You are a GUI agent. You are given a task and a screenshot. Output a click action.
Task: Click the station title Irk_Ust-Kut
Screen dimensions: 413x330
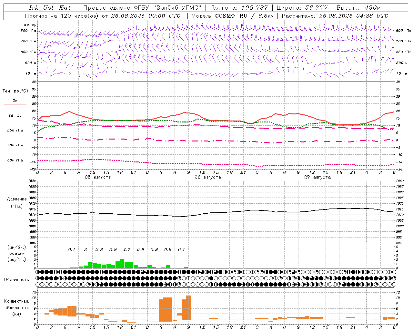pyautogui.click(x=50, y=8)
